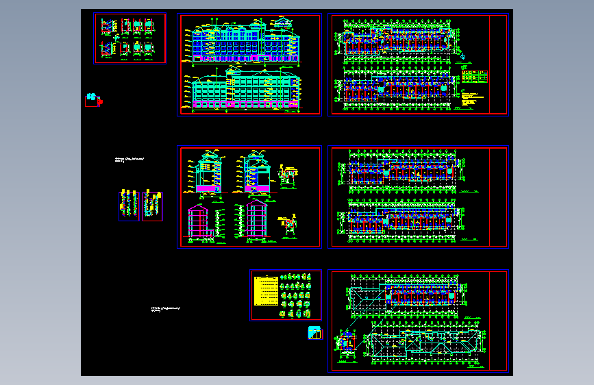Click the yellow notes block under schedule table
This screenshot has width=594, height=385.
pyautogui.click(x=472, y=99)
